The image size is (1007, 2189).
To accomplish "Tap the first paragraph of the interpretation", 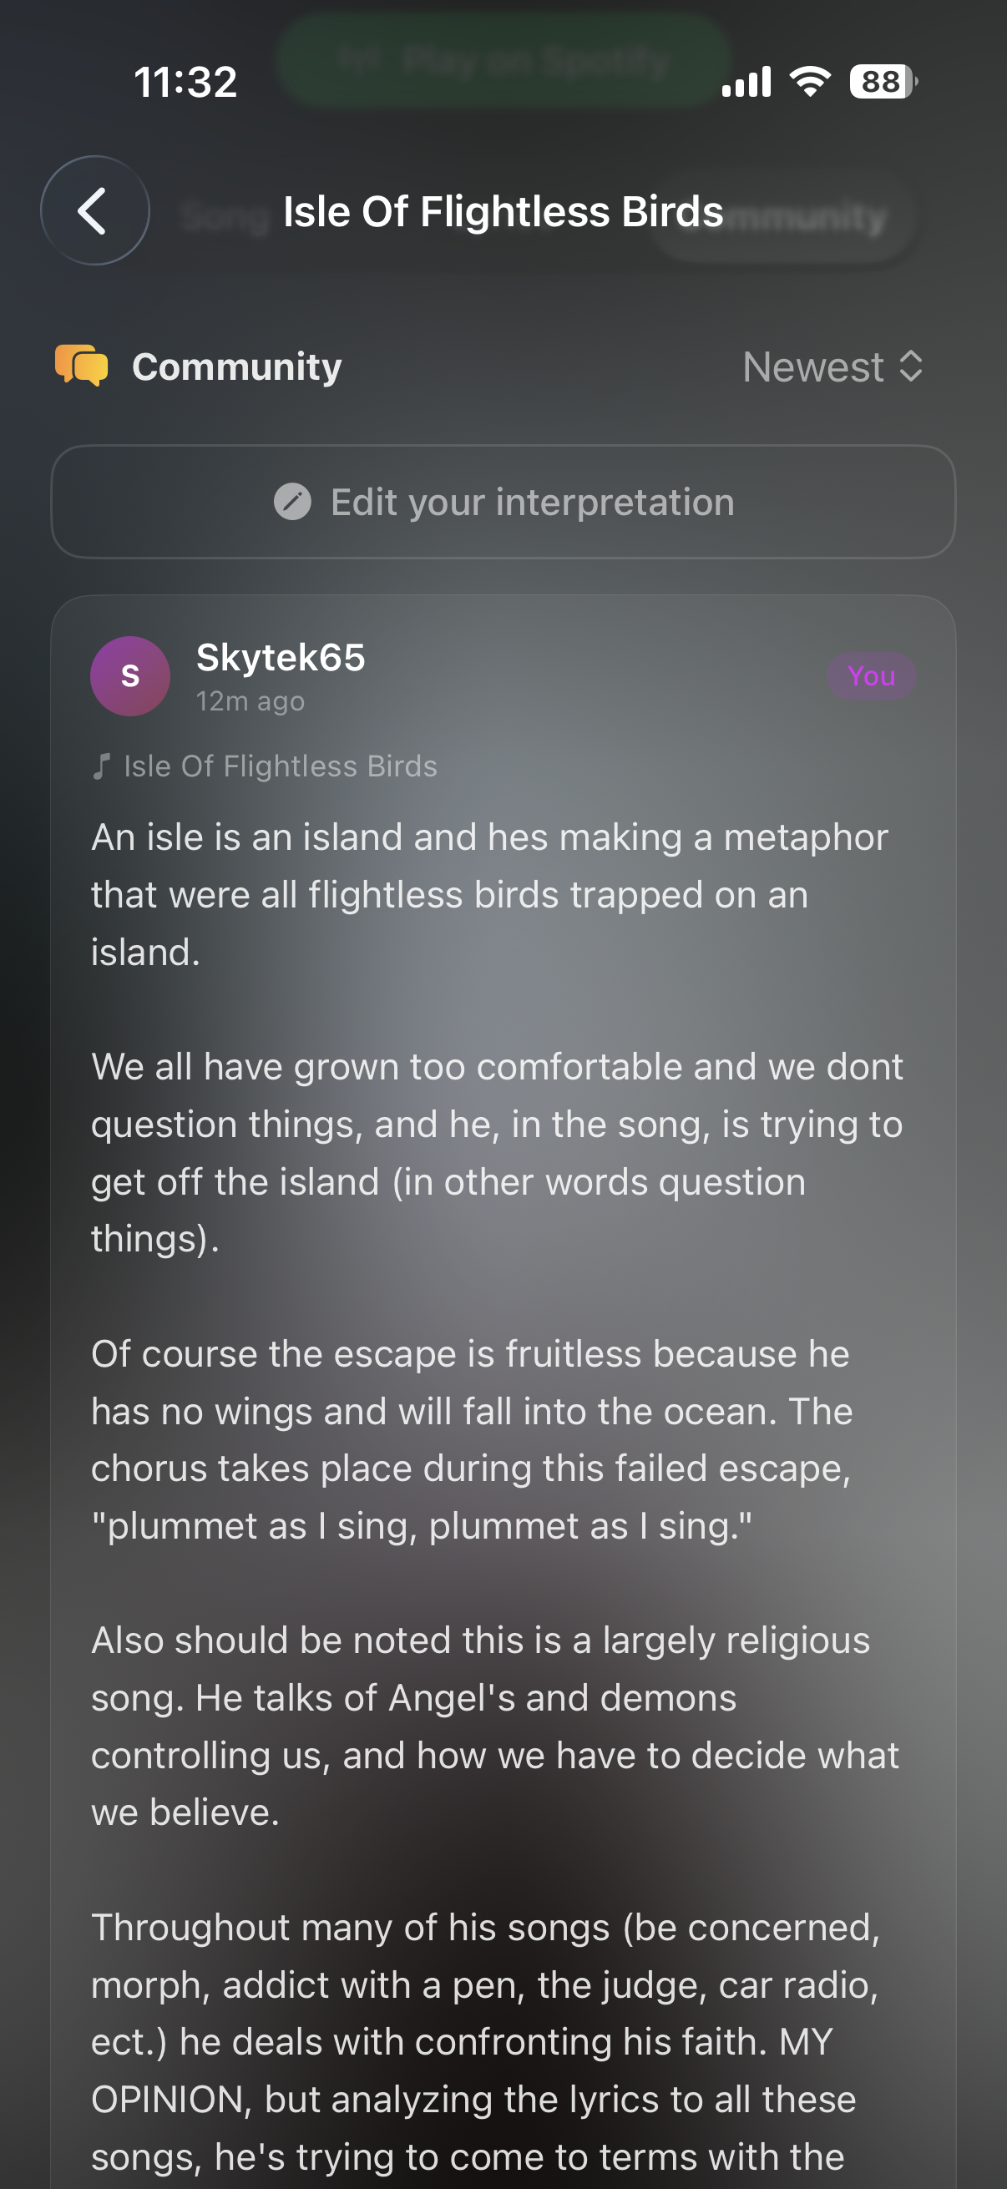I will point(488,894).
